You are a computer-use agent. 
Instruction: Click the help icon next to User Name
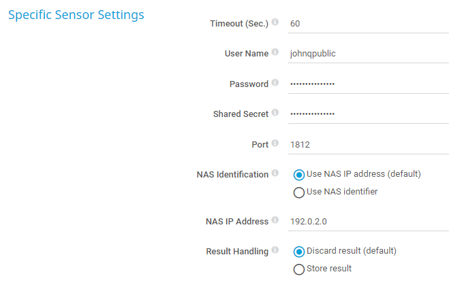click(x=275, y=52)
